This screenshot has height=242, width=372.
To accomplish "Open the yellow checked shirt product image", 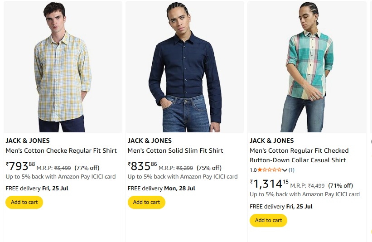I will 63,68.
